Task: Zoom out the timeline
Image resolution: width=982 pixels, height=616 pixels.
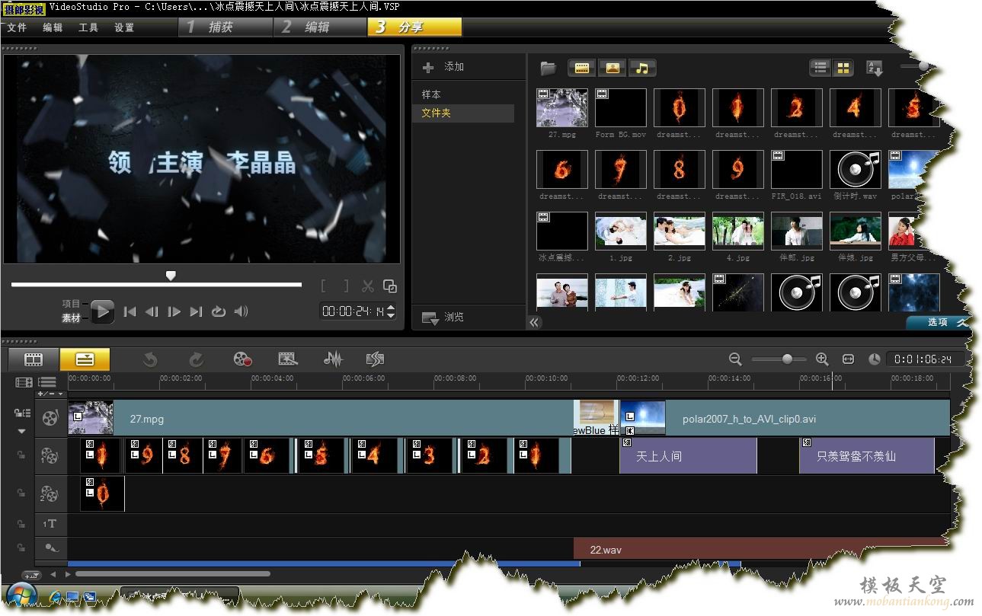Action: click(x=735, y=359)
